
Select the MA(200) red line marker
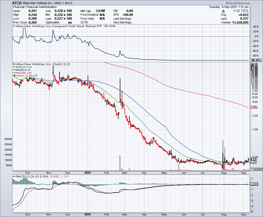point(14,72)
